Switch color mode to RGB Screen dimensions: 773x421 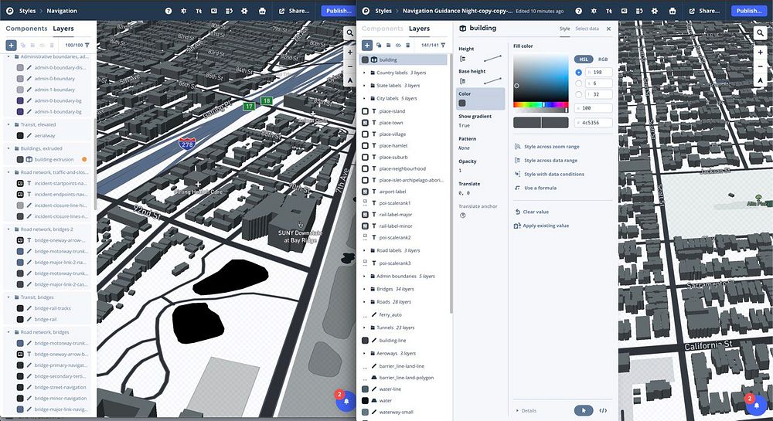click(x=603, y=59)
